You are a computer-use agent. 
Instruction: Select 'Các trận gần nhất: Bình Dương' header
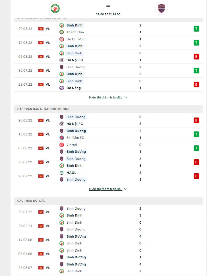(x=43, y=109)
